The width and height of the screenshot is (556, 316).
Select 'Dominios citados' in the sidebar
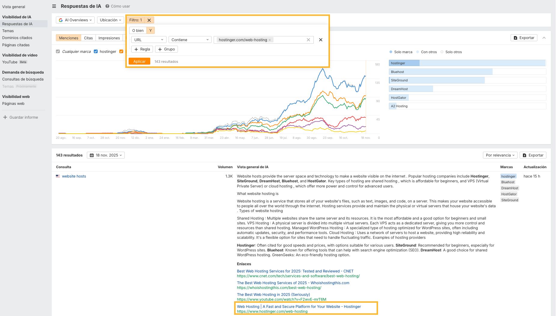17,38
